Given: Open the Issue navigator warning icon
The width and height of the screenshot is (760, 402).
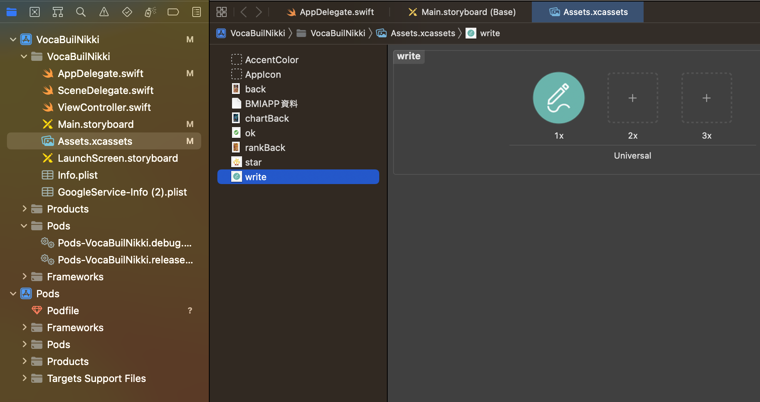Looking at the screenshot, I should click(104, 12).
